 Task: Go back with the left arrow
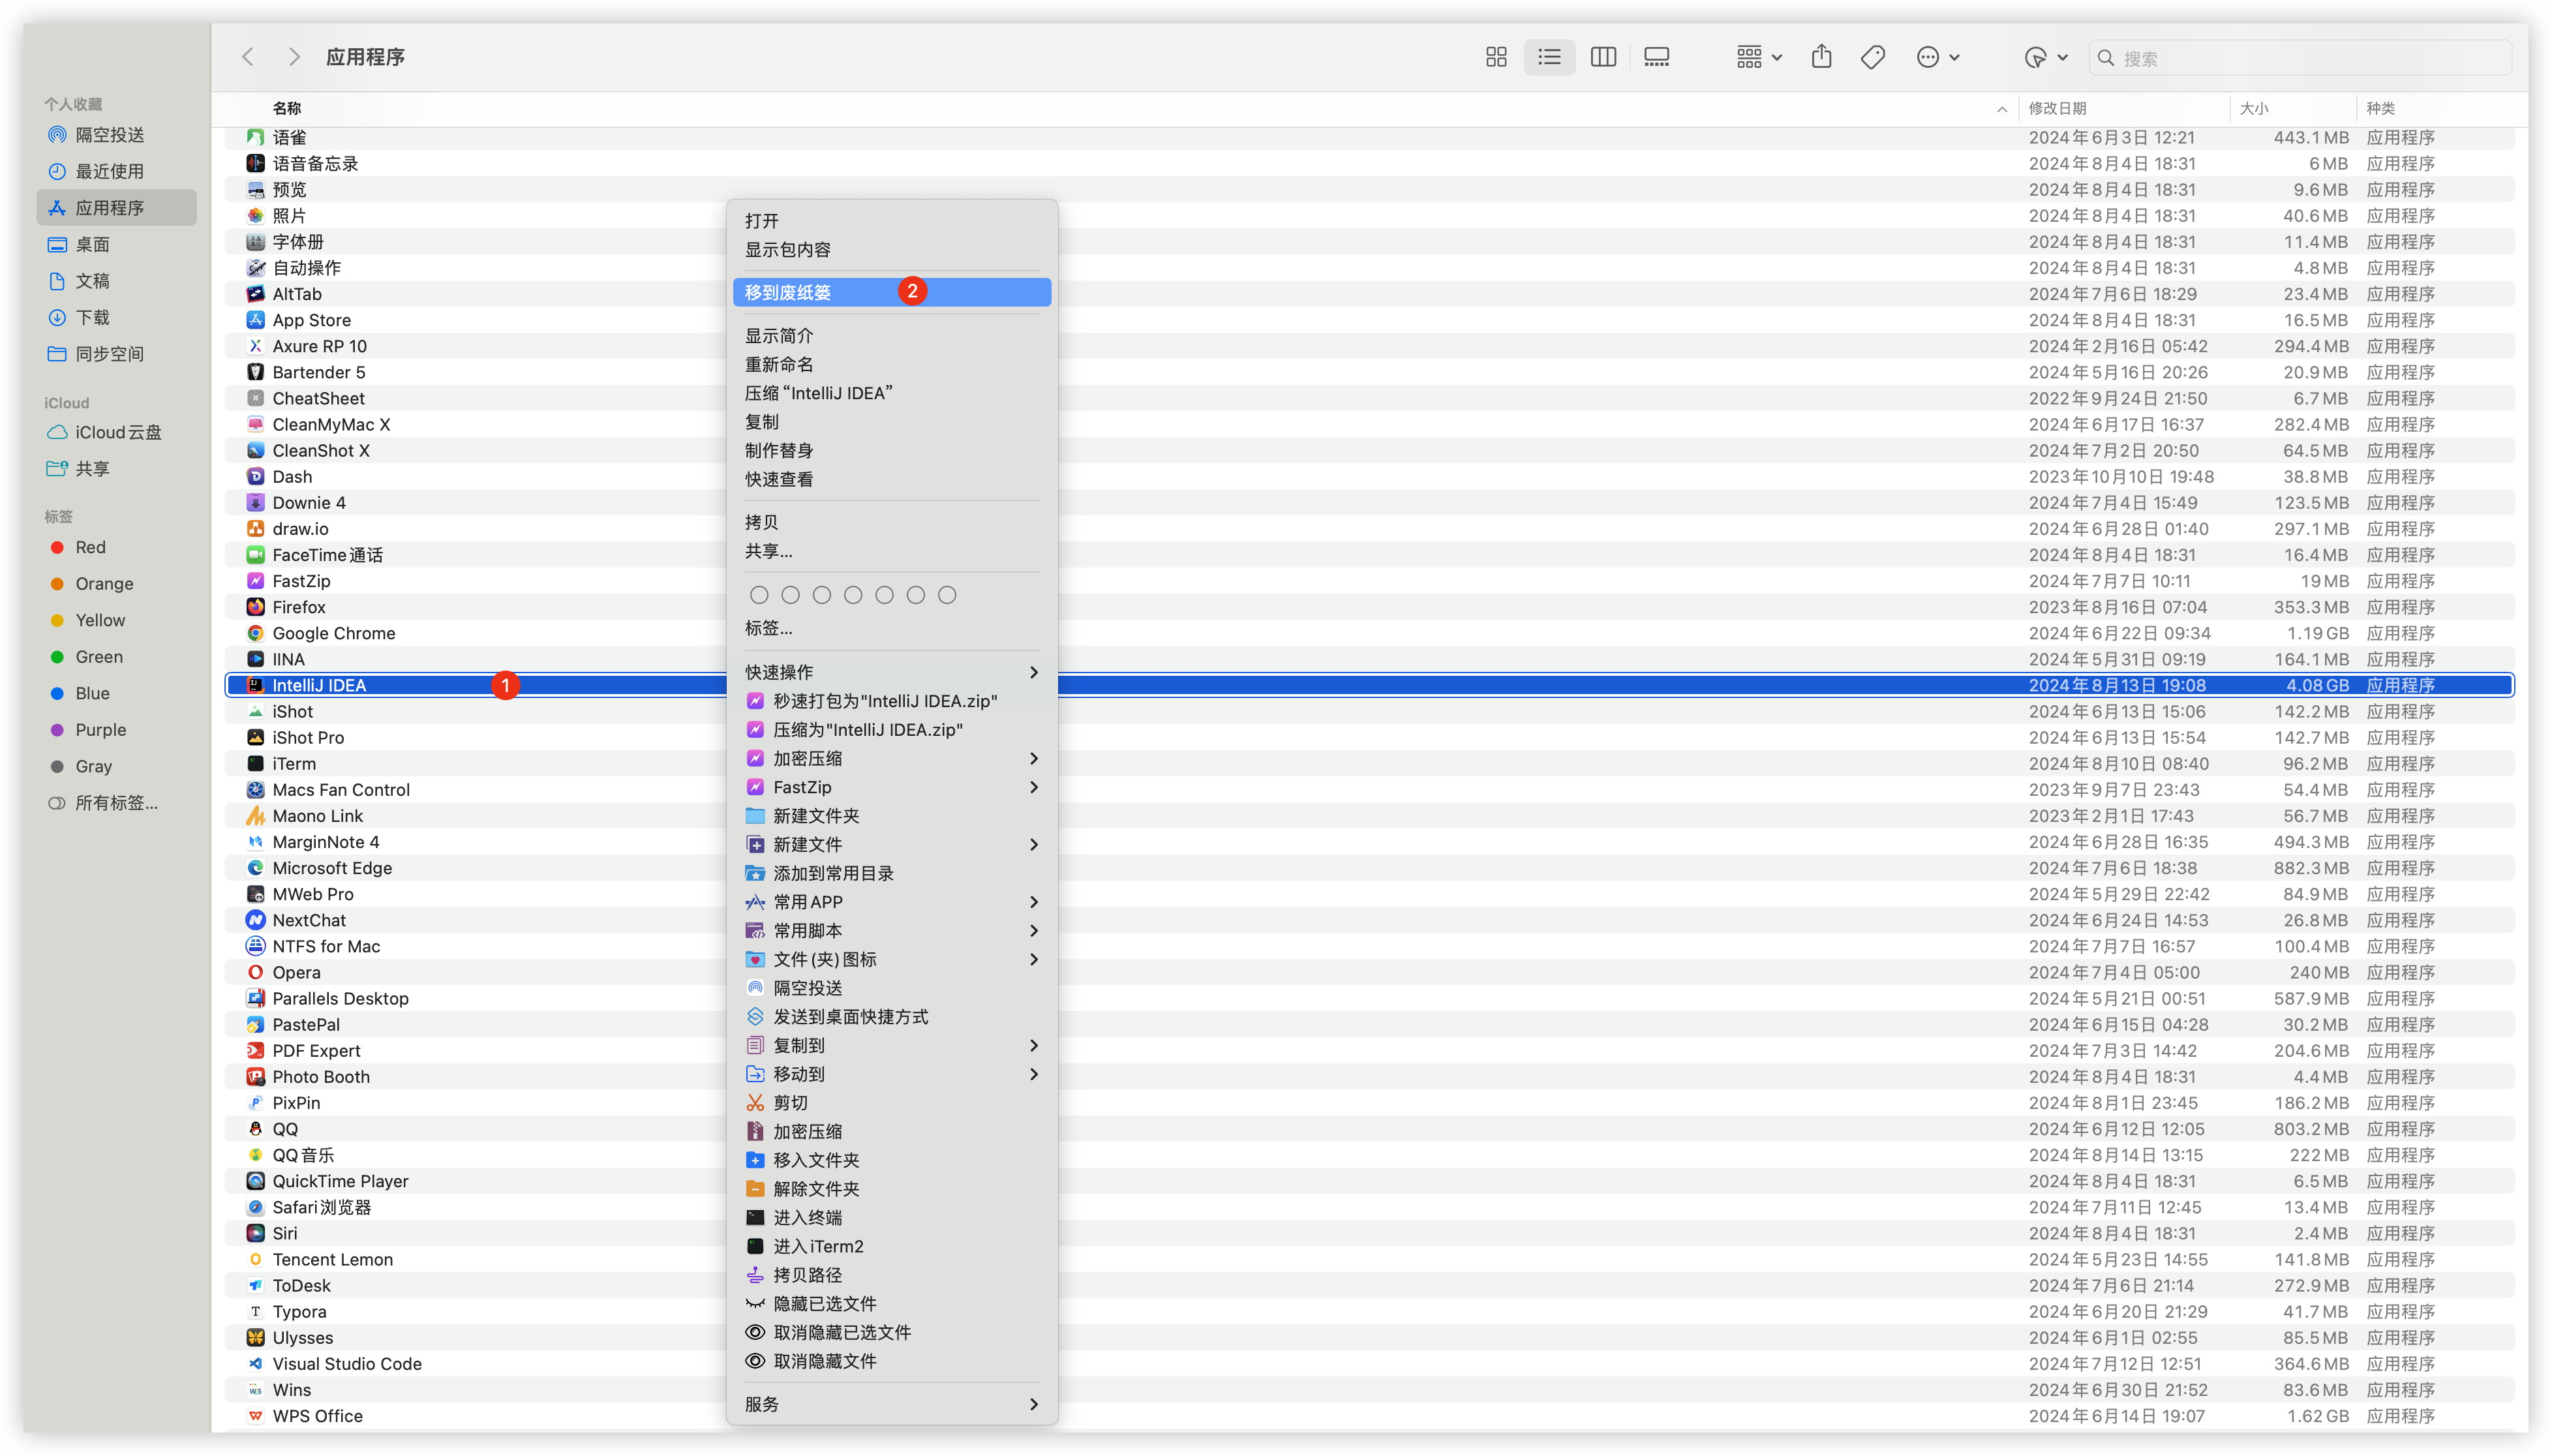coord(248,57)
